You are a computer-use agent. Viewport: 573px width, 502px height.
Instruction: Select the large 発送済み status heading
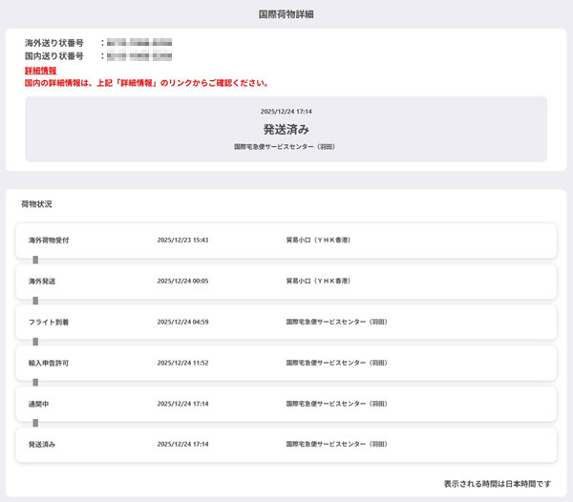click(286, 129)
